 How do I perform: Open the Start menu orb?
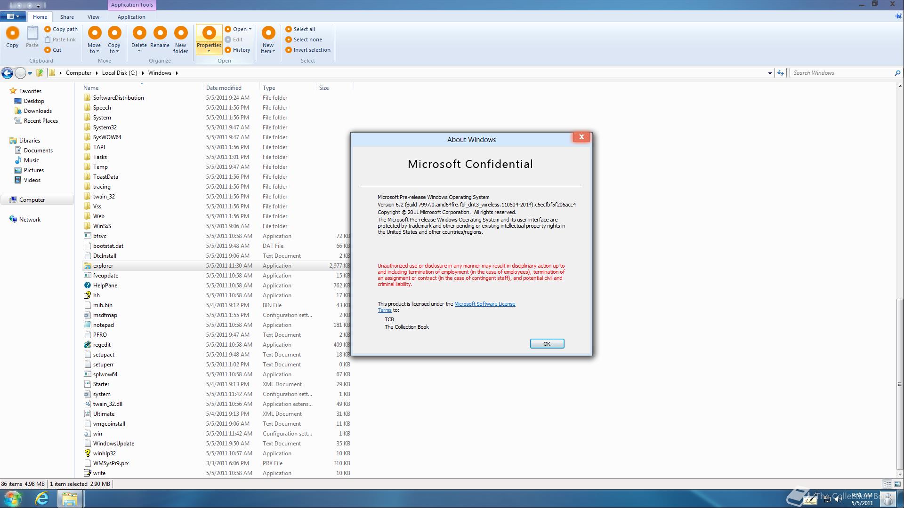(13, 499)
